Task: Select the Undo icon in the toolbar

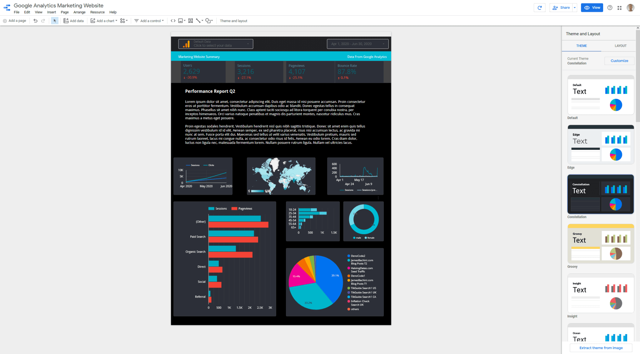Action: click(35, 21)
